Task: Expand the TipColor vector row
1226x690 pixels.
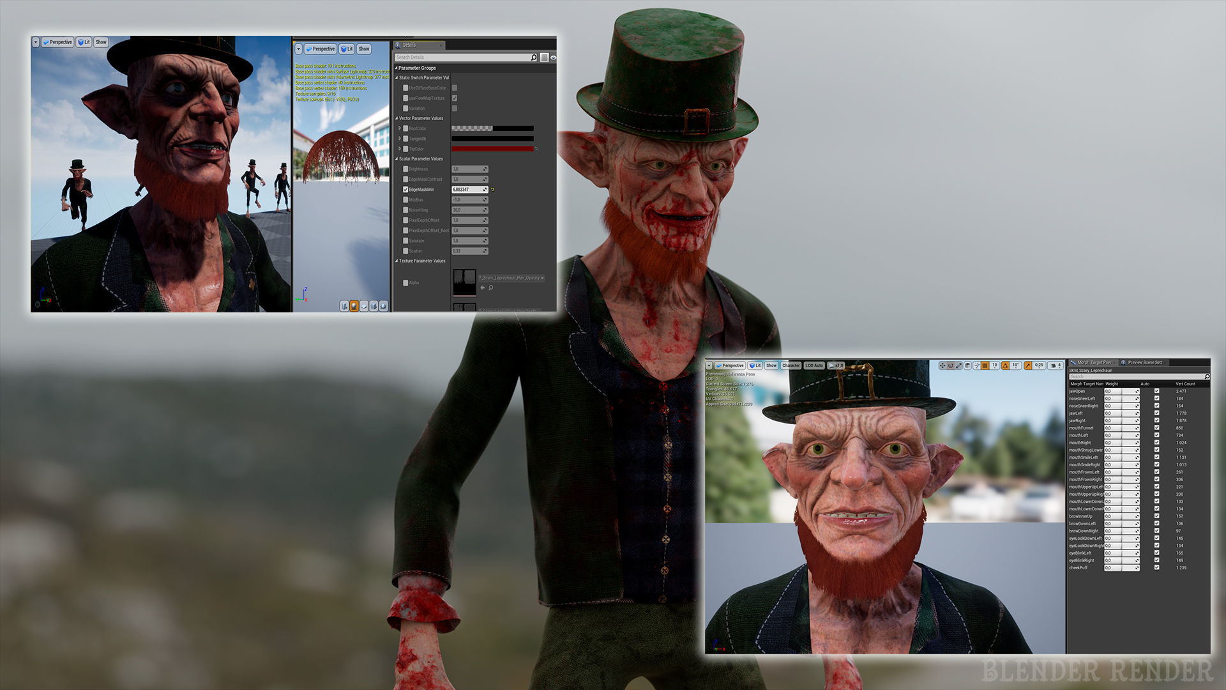Action: click(x=400, y=149)
